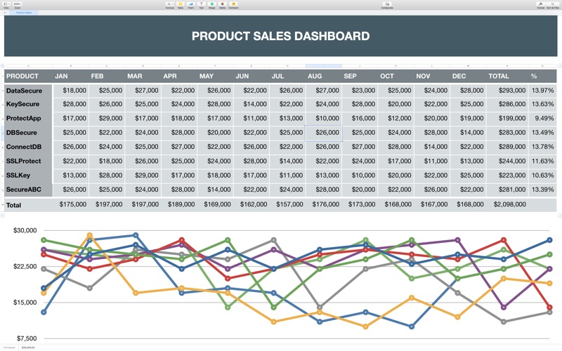Click the table corner handle at top-left
The image size is (562, 351).
[3, 65]
